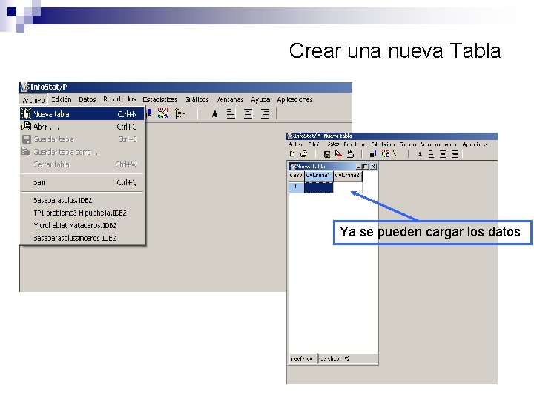Viewport: 534px width, 400px height.
Task: Select row 1 case header cell
Action: coord(296,187)
